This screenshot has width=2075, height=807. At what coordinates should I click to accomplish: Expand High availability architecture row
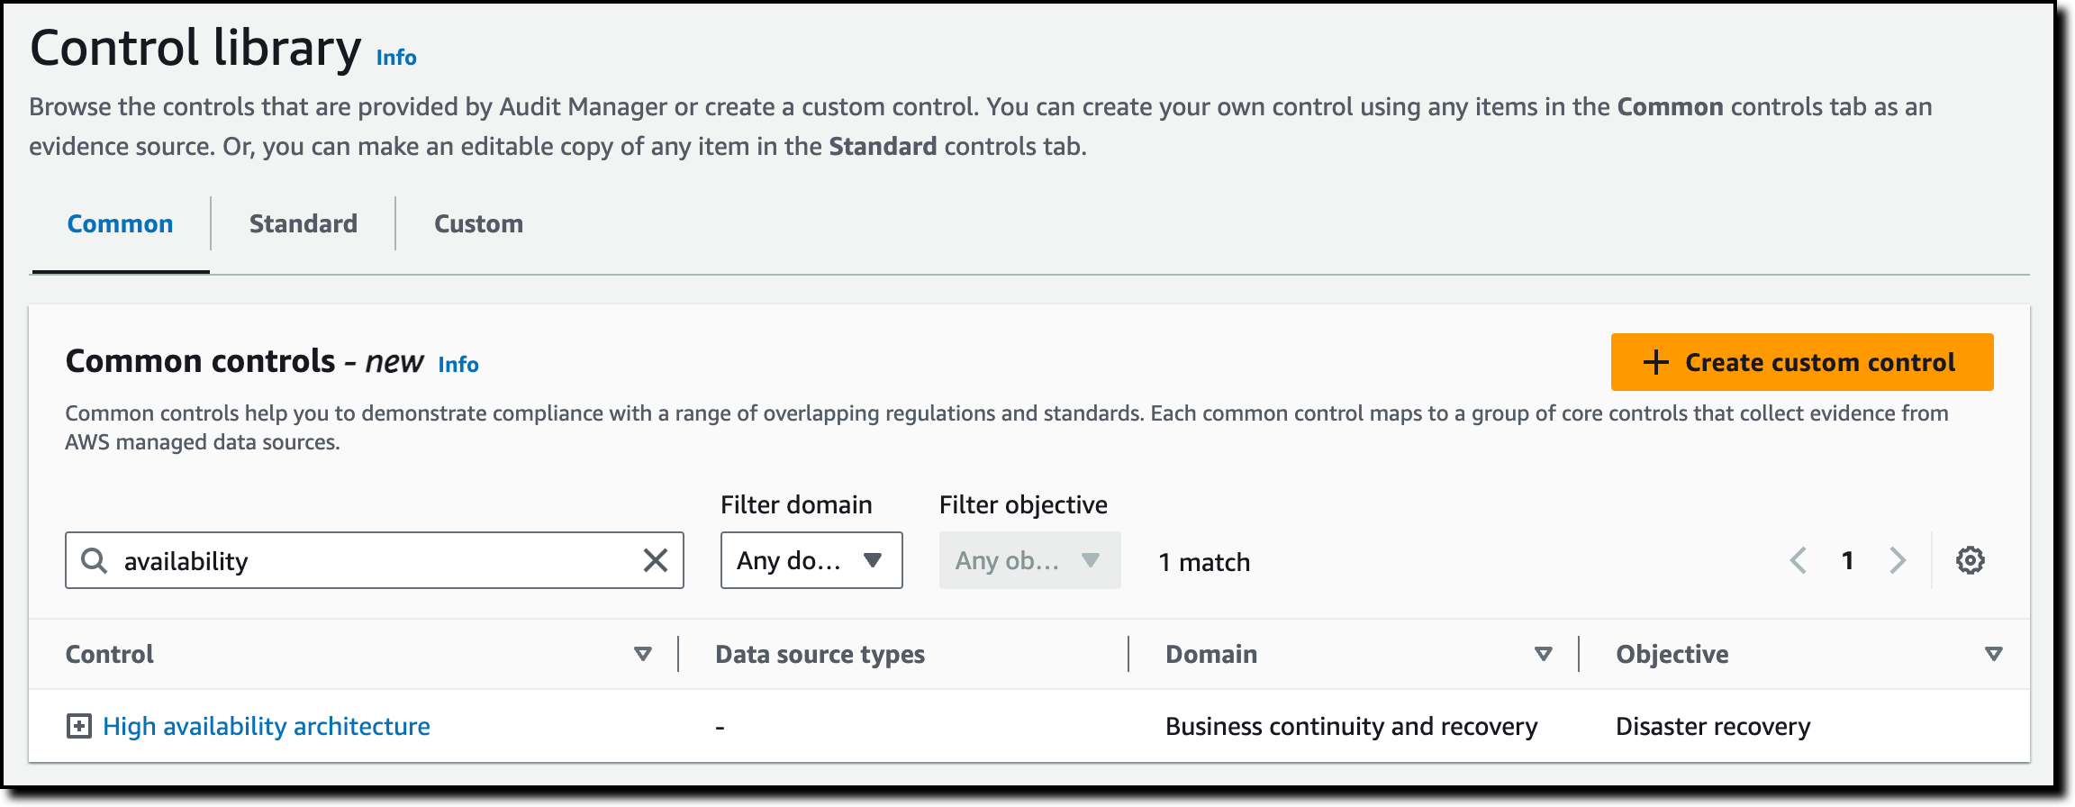[79, 726]
